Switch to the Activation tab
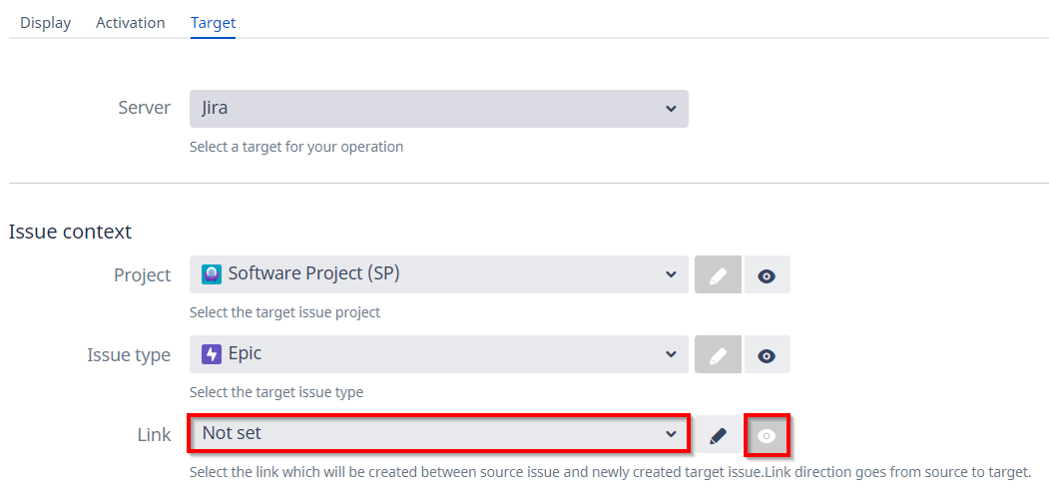This screenshot has width=1049, height=492. [x=131, y=22]
